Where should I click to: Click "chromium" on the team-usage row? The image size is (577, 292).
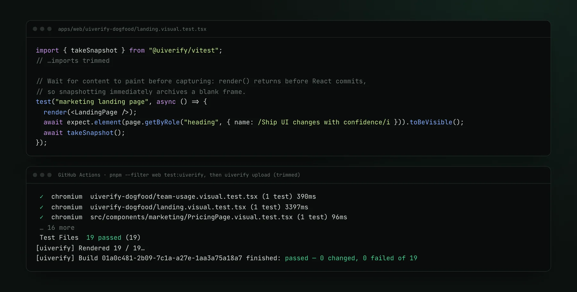click(67, 197)
